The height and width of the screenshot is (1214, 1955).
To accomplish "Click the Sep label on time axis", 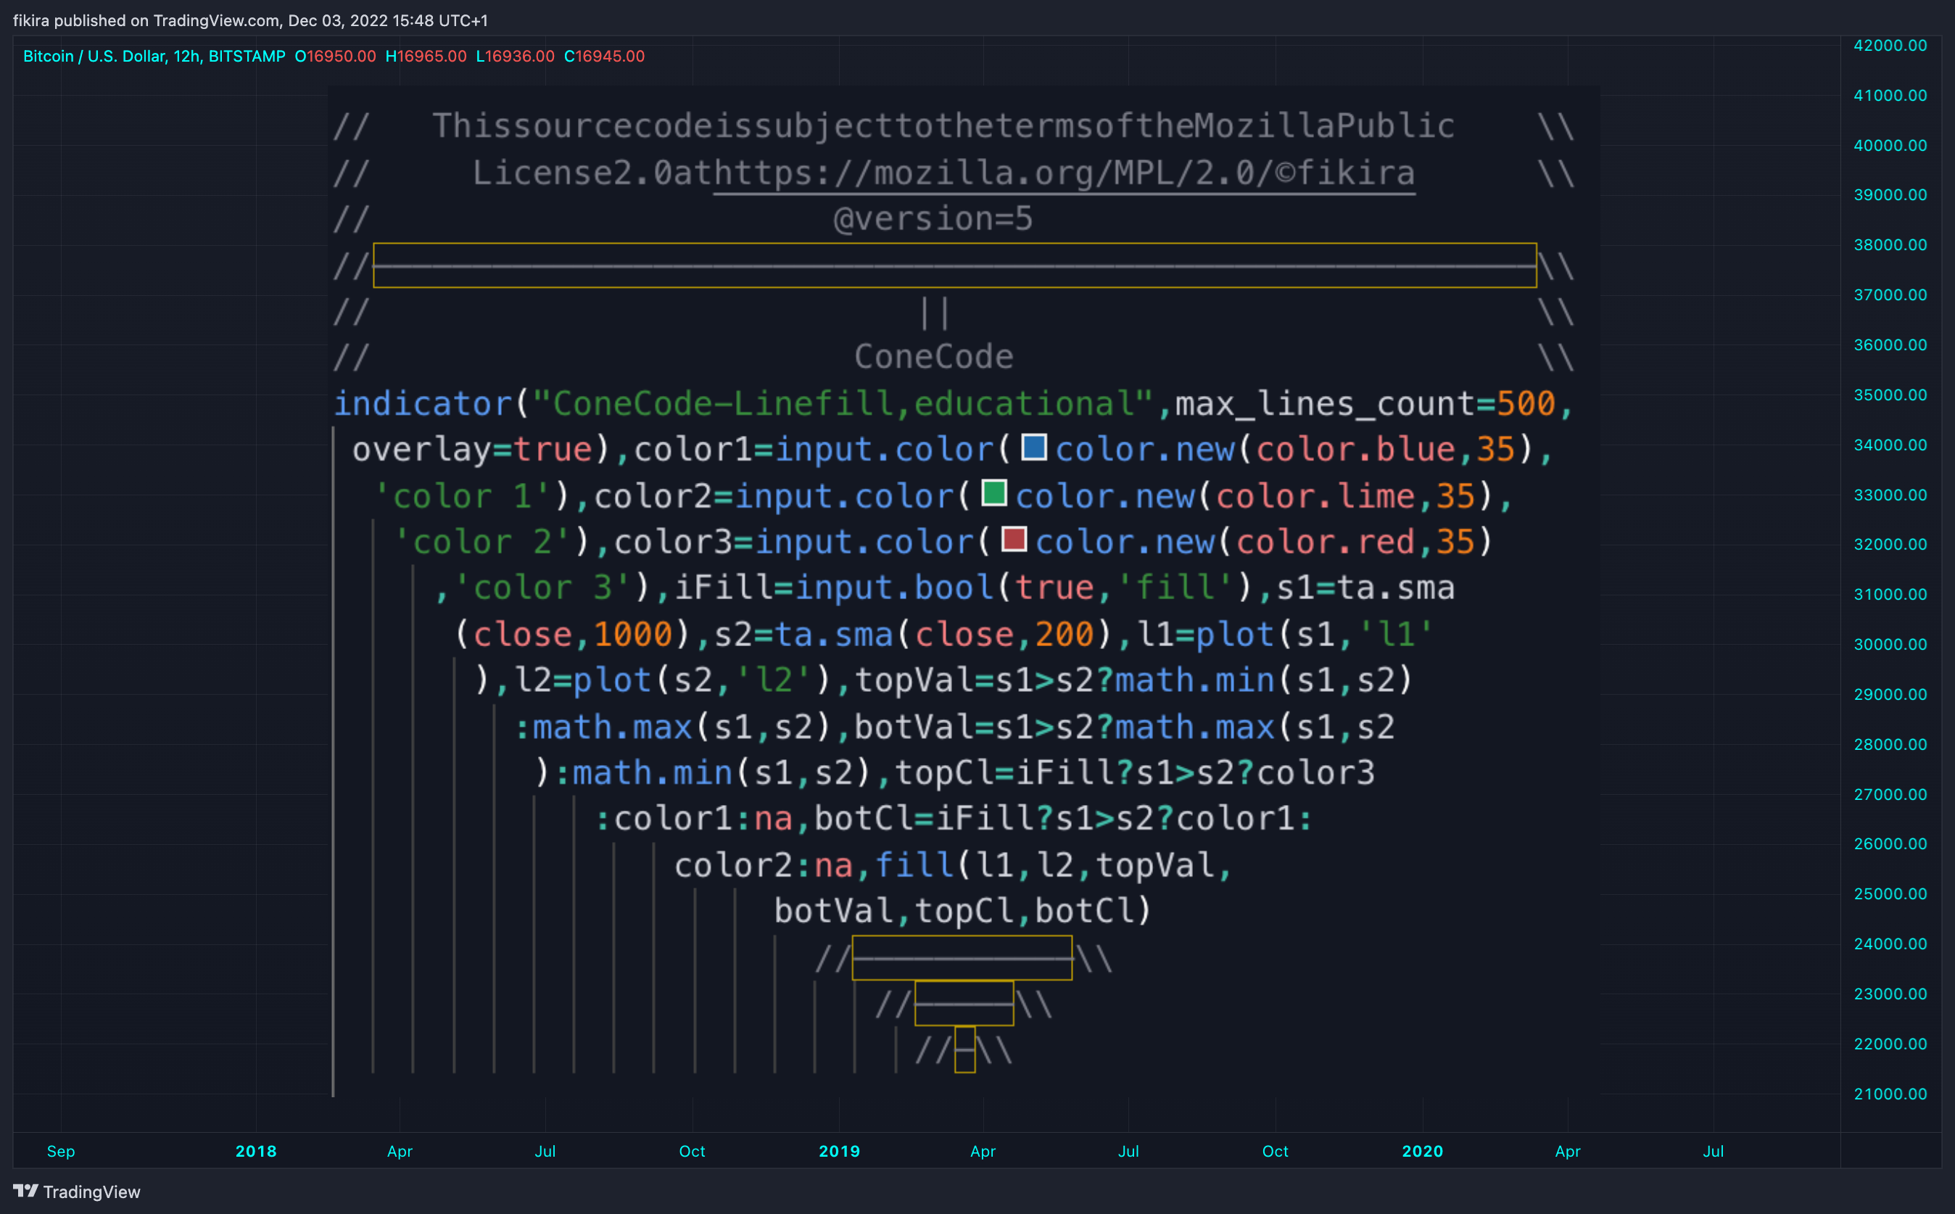I will click(61, 1152).
